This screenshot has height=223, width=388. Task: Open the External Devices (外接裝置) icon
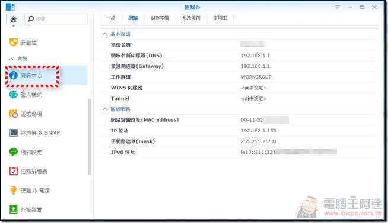pos(14,209)
